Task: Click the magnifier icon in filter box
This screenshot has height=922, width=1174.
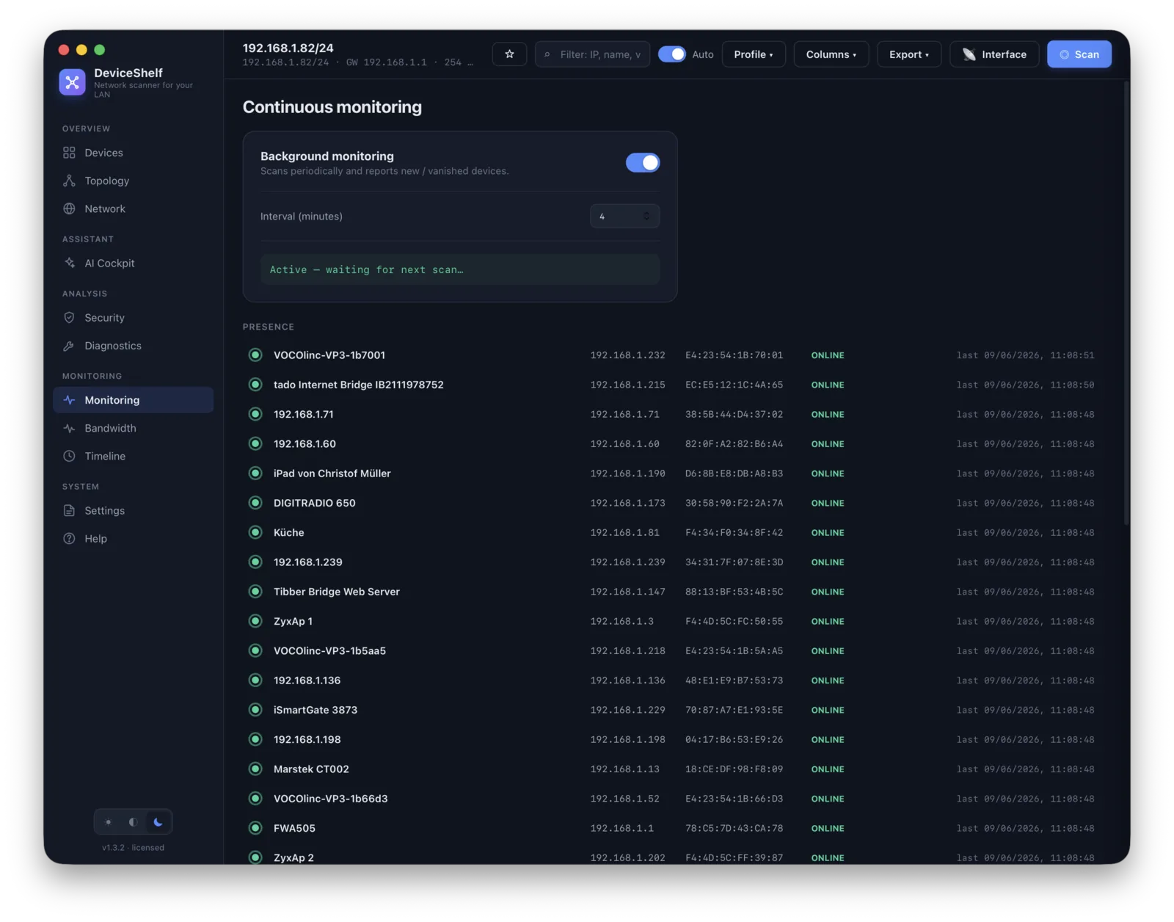Action: (547, 54)
